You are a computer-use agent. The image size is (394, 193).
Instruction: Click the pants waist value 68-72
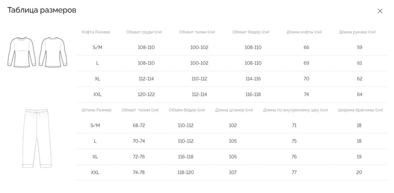point(139,125)
